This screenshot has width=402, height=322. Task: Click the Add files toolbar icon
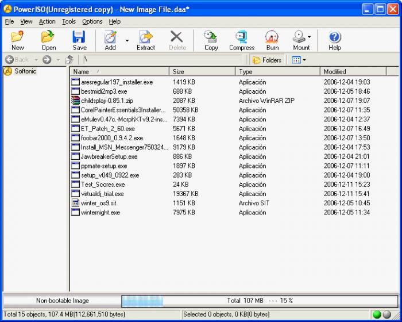click(x=110, y=40)
